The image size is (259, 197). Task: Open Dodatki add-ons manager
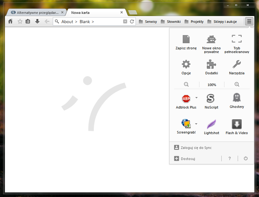tap(211, 67)
